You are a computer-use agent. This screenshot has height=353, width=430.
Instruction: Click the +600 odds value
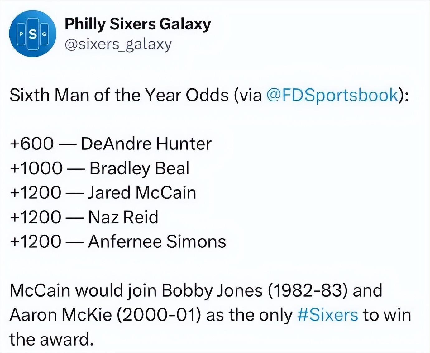pos(32,144)
